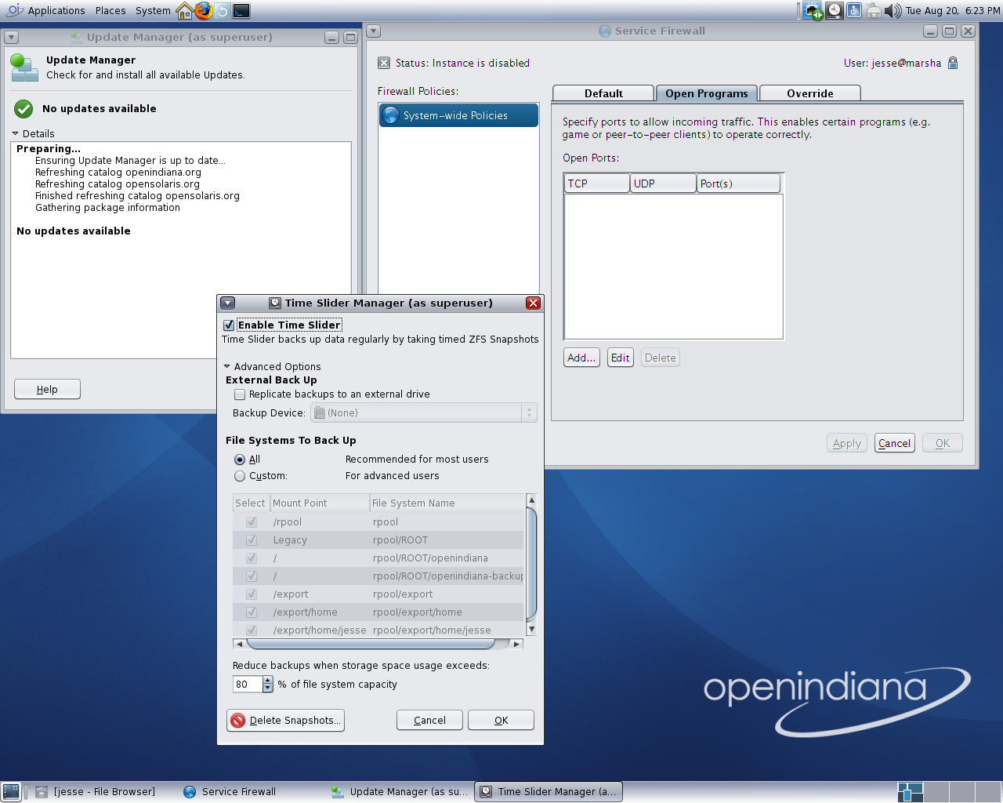Select System-wide Policies in Firewall Policies list
The width and height of the screenshot is (1003, 803).
[458, 115]
